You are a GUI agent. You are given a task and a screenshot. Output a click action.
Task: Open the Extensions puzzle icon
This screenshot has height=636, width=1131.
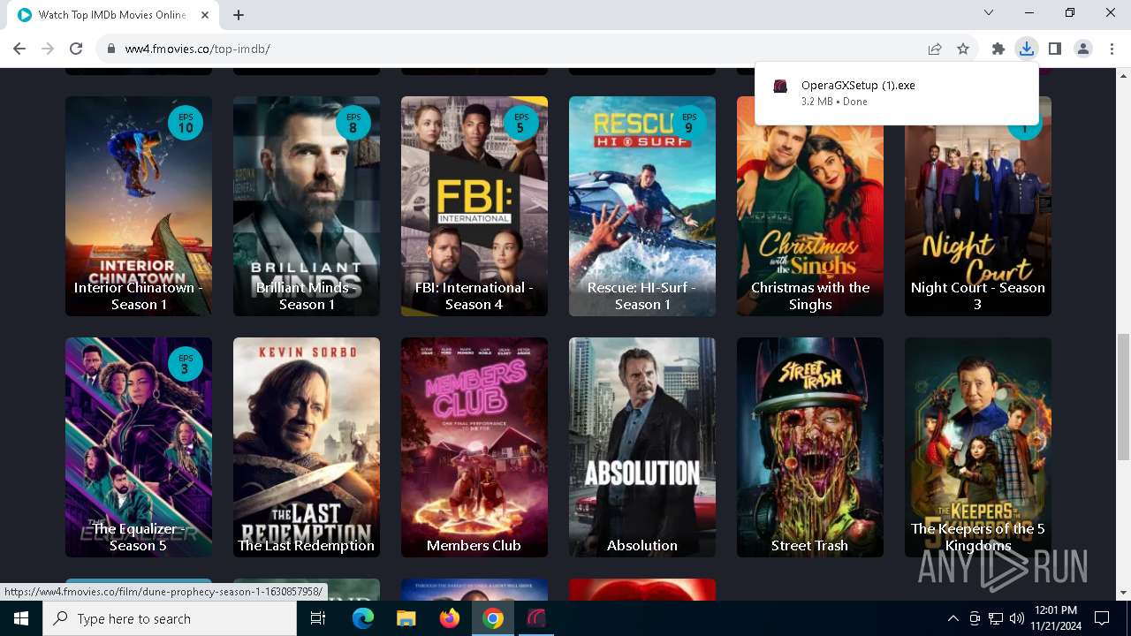(998, 49)
